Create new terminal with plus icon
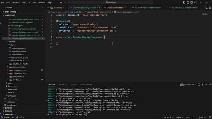Viewport: 212px width, 119px height. click(193, 85)
